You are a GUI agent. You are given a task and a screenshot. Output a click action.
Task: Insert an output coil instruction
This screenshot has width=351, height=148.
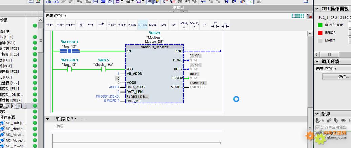click(x=70, y=25)
